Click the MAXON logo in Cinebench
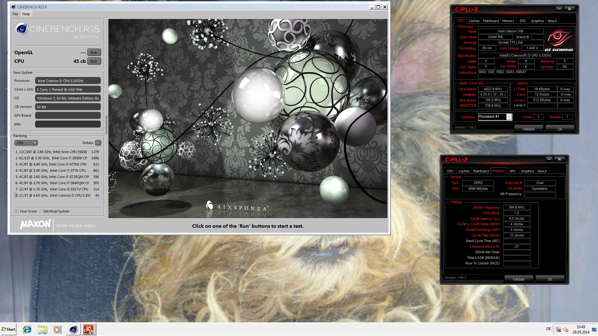The image size is (598, 336). coord(35,224)
